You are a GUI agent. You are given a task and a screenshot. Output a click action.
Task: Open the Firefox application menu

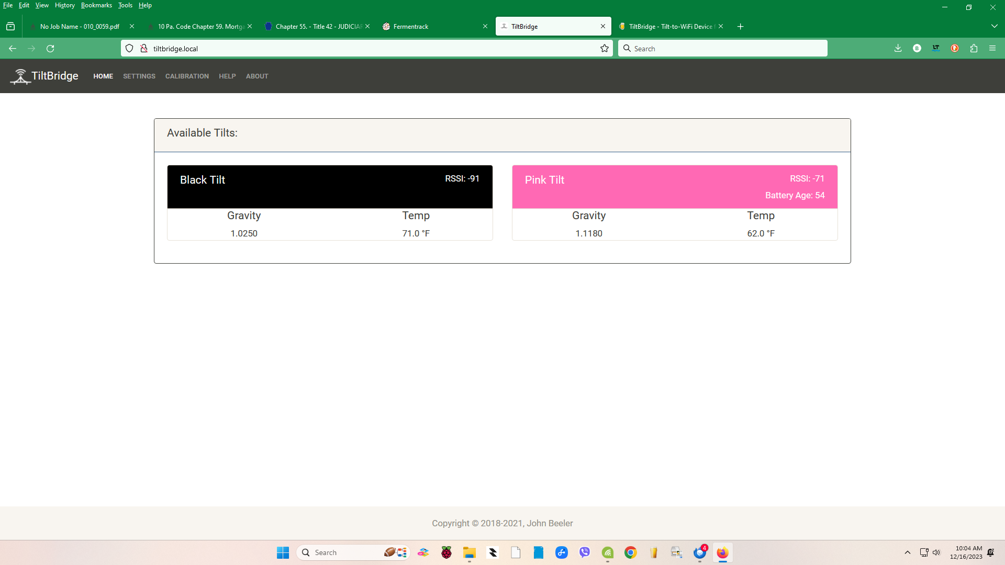click(992, 48)
